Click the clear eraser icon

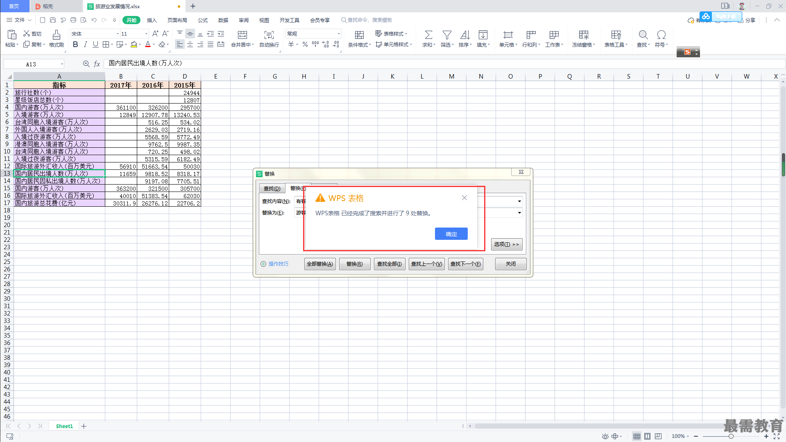(x=162, y=44)
